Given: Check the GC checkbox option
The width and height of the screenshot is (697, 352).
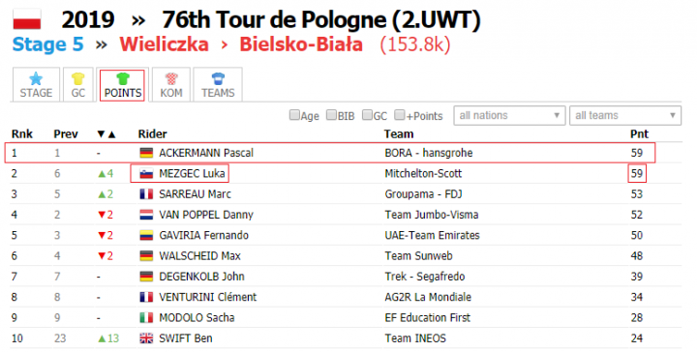Looking at the screenshot, I should click(x=367, y=115).
